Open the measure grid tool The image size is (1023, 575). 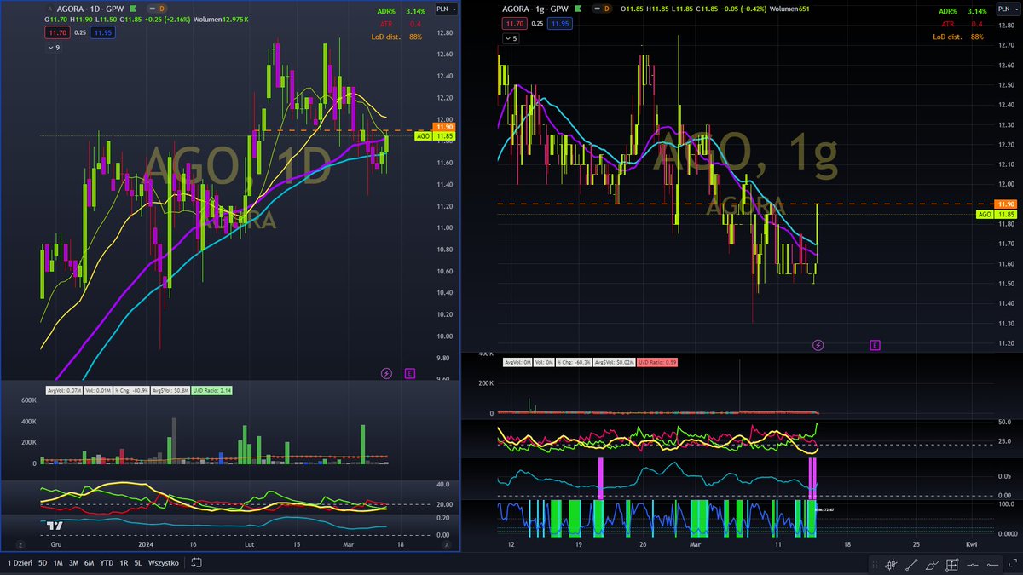[x=952, y=564]
